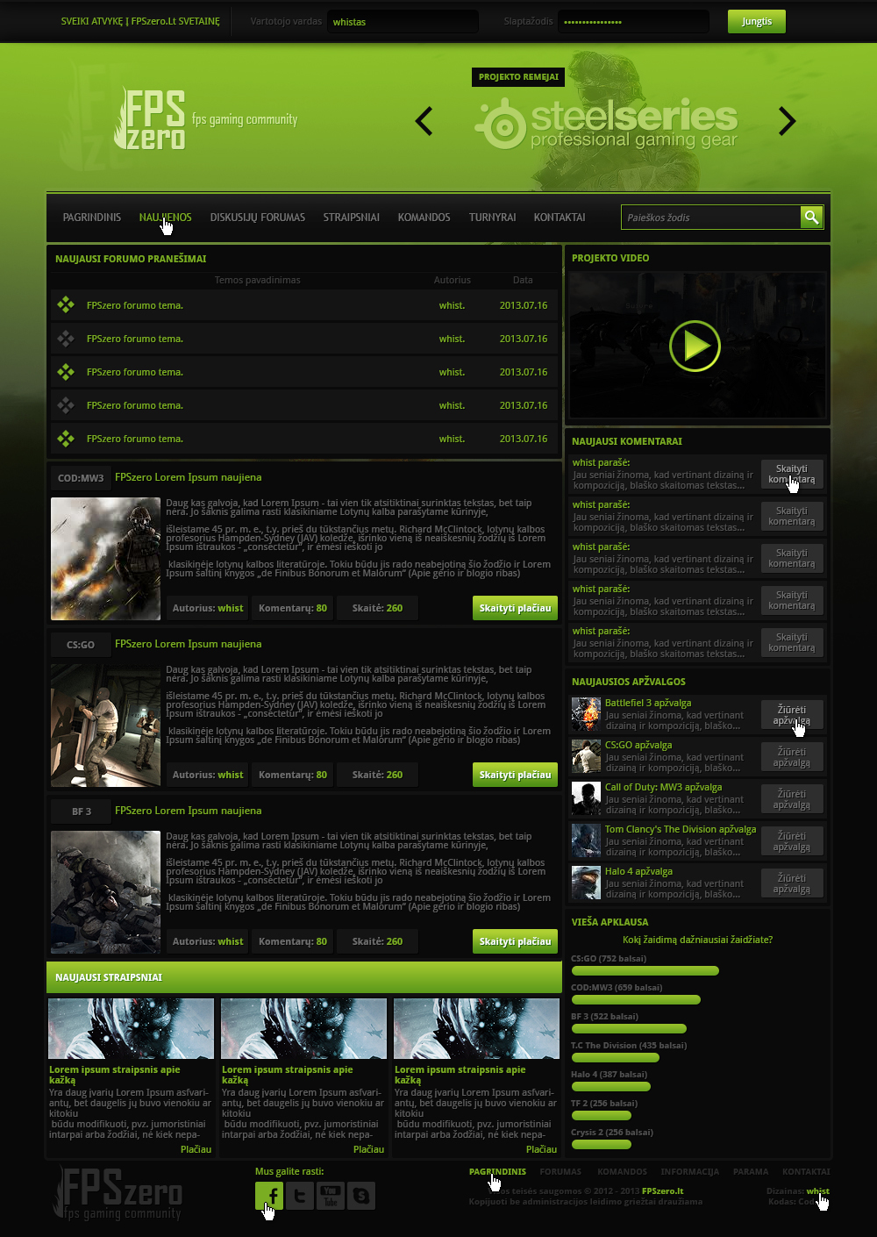Click the CS:GO poll result bar
Image resolution: width=877 pixels, height=1237 pixels.
645,970
